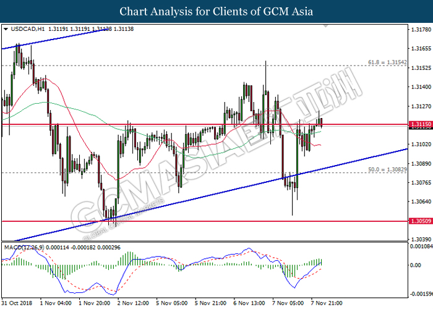Click the 1.30390 price axis value
Viewport: 433px width, 309px height.
tap(421, 239)
